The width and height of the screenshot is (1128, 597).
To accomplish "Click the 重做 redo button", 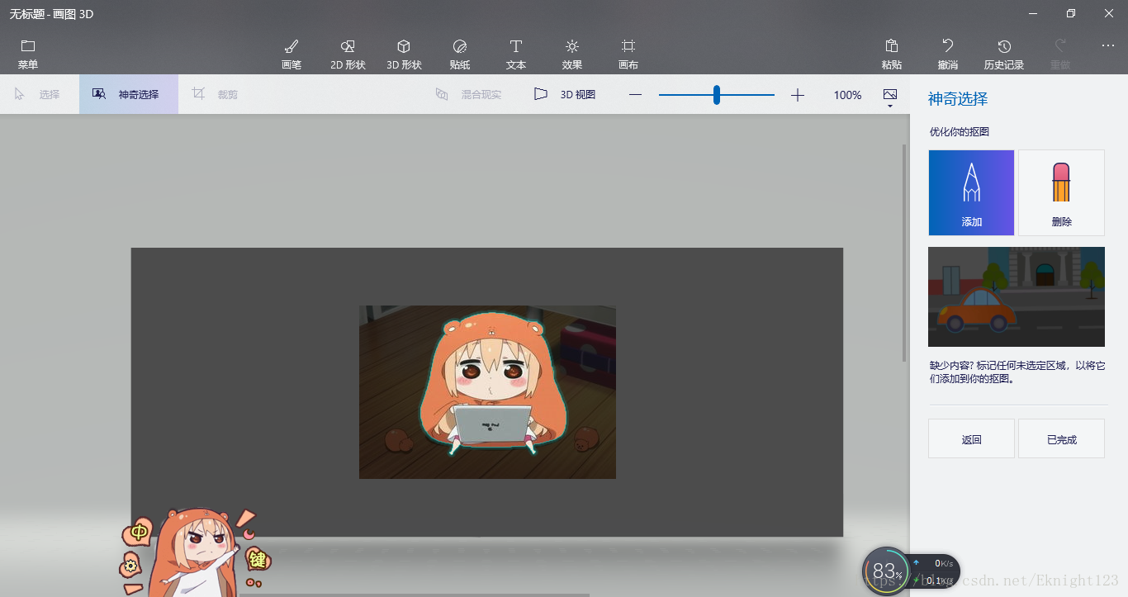I will tap(1060, 54).
